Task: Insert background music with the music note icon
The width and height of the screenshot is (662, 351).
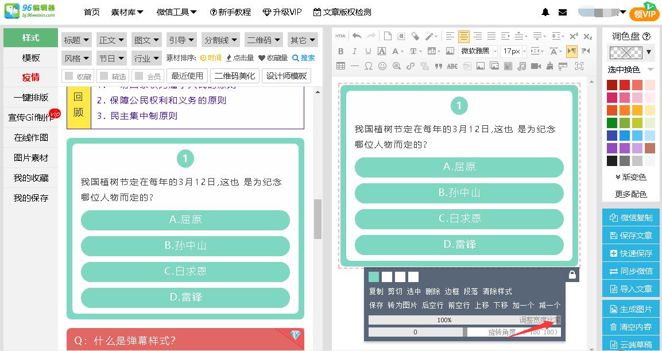Action: coord(521,65)
